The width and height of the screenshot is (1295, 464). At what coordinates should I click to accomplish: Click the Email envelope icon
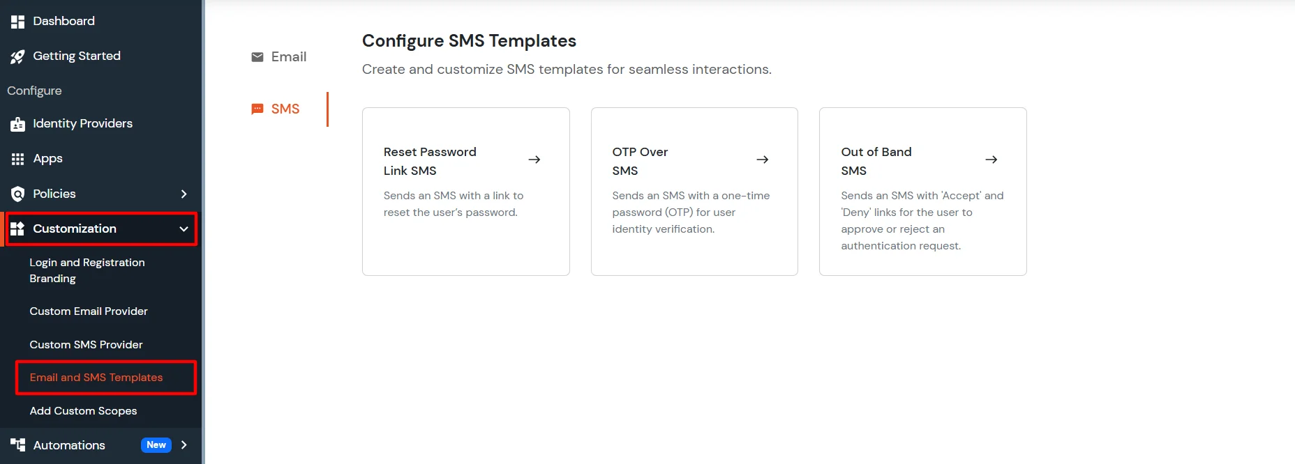pos(257,56)
